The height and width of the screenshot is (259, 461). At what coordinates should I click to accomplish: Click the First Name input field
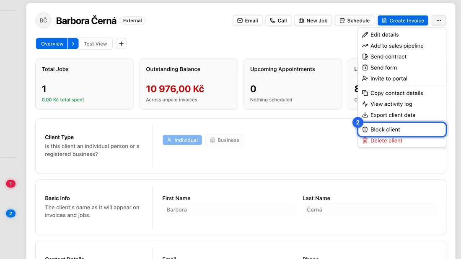coord(229,210)
